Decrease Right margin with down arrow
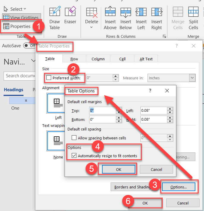204x211 pixels. click(x=170, y=121)
